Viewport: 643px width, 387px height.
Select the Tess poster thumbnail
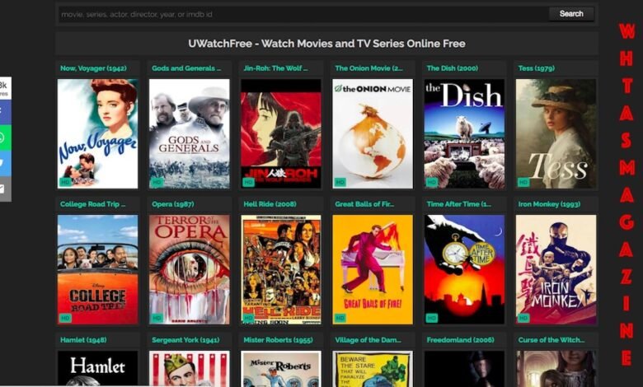[x=556, y=134]
